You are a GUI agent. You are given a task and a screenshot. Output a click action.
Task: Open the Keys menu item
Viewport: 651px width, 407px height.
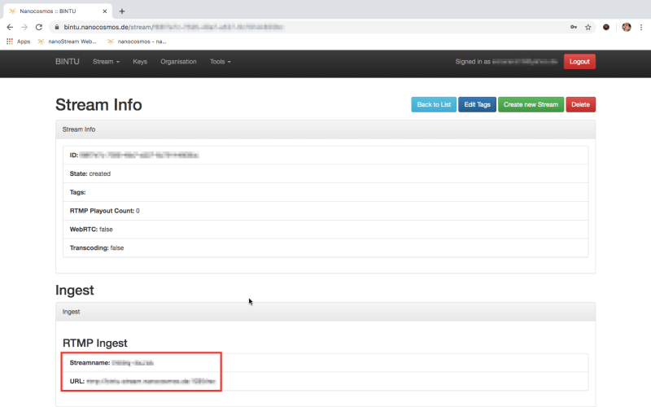coord(140,62)
